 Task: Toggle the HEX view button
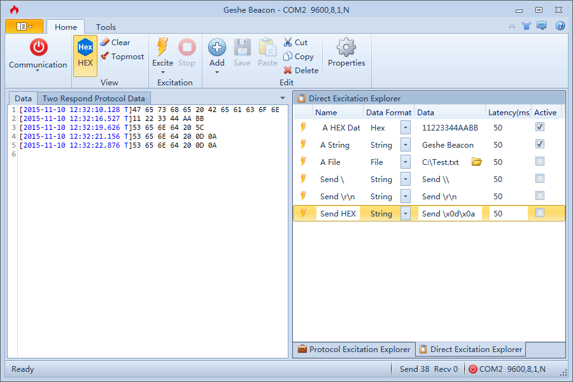(x=85, y=55)
